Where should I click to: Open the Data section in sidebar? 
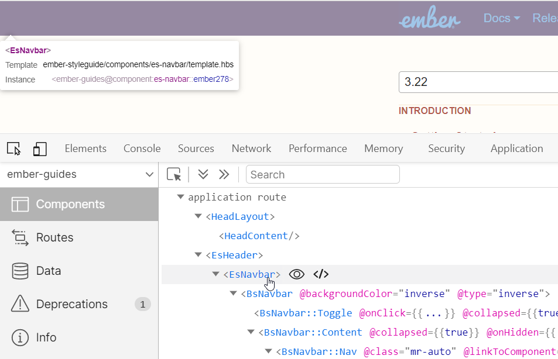click(x=49, y=271)
